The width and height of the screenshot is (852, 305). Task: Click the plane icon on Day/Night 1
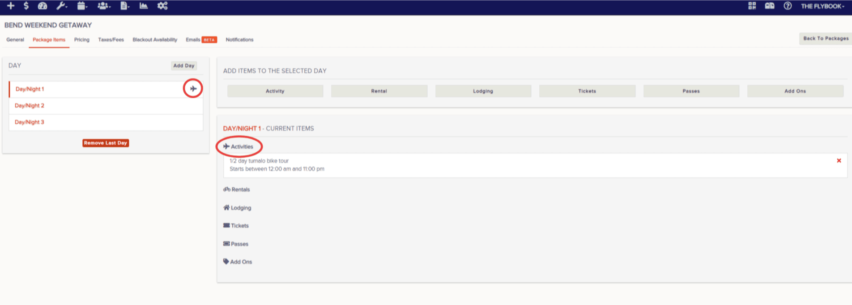(x=193, y=89)
